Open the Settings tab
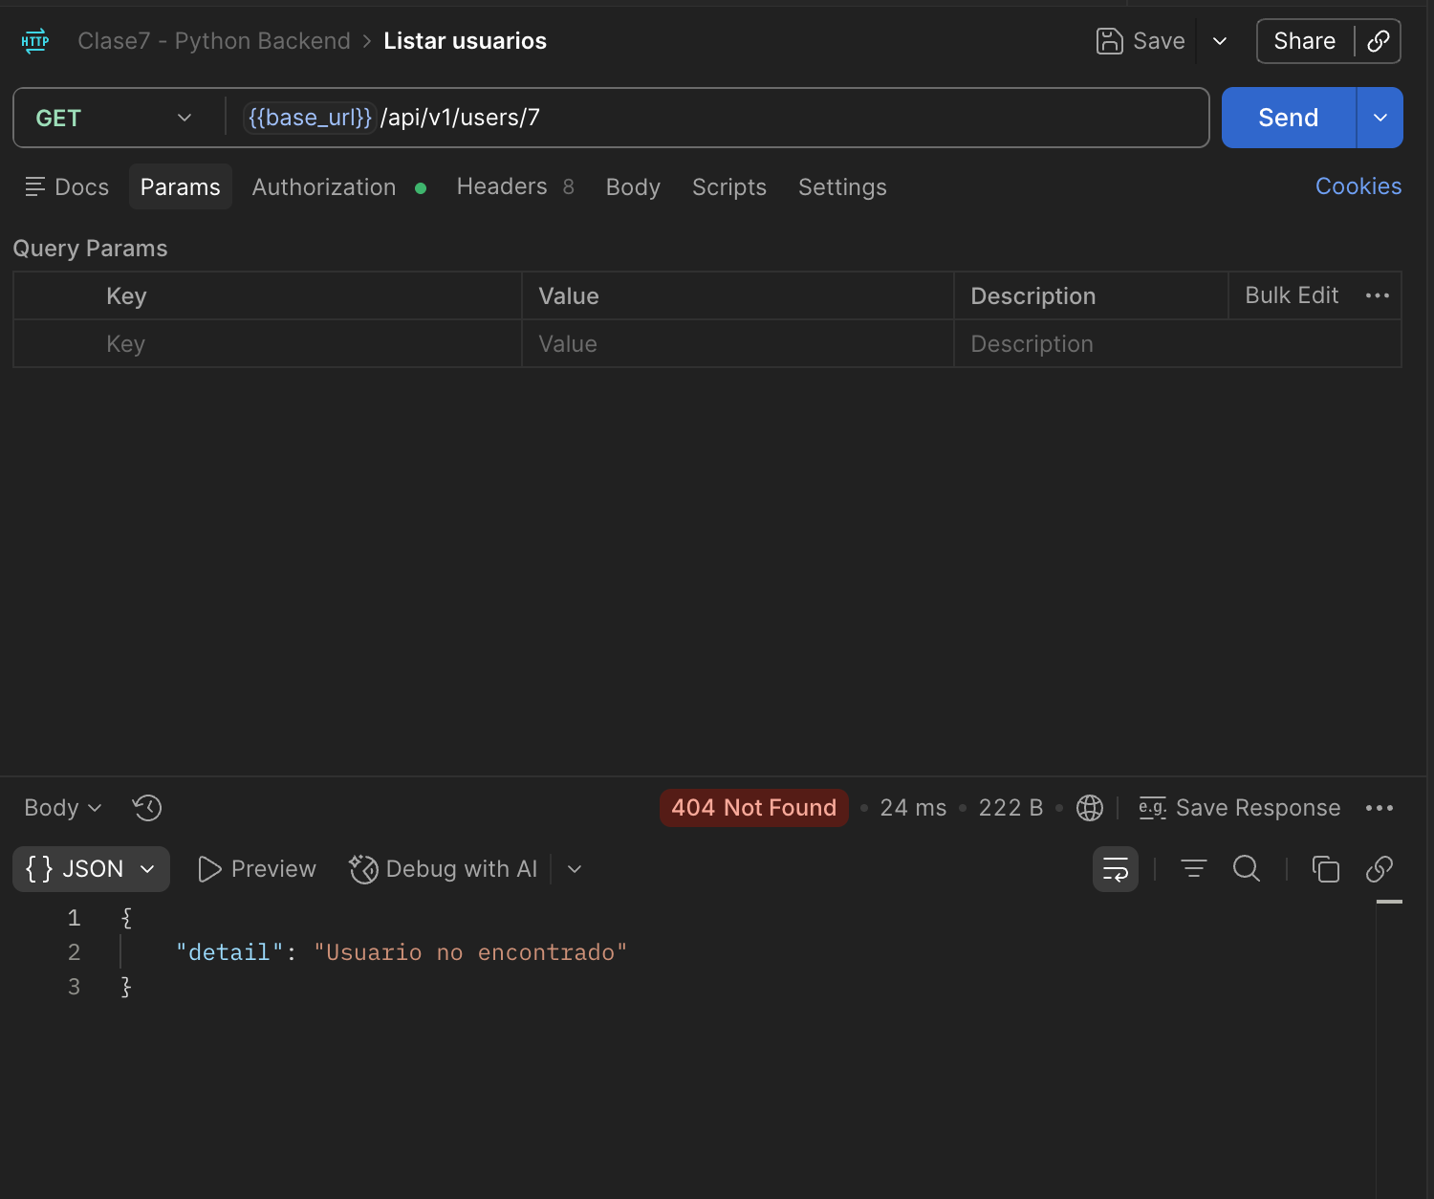 842,187
